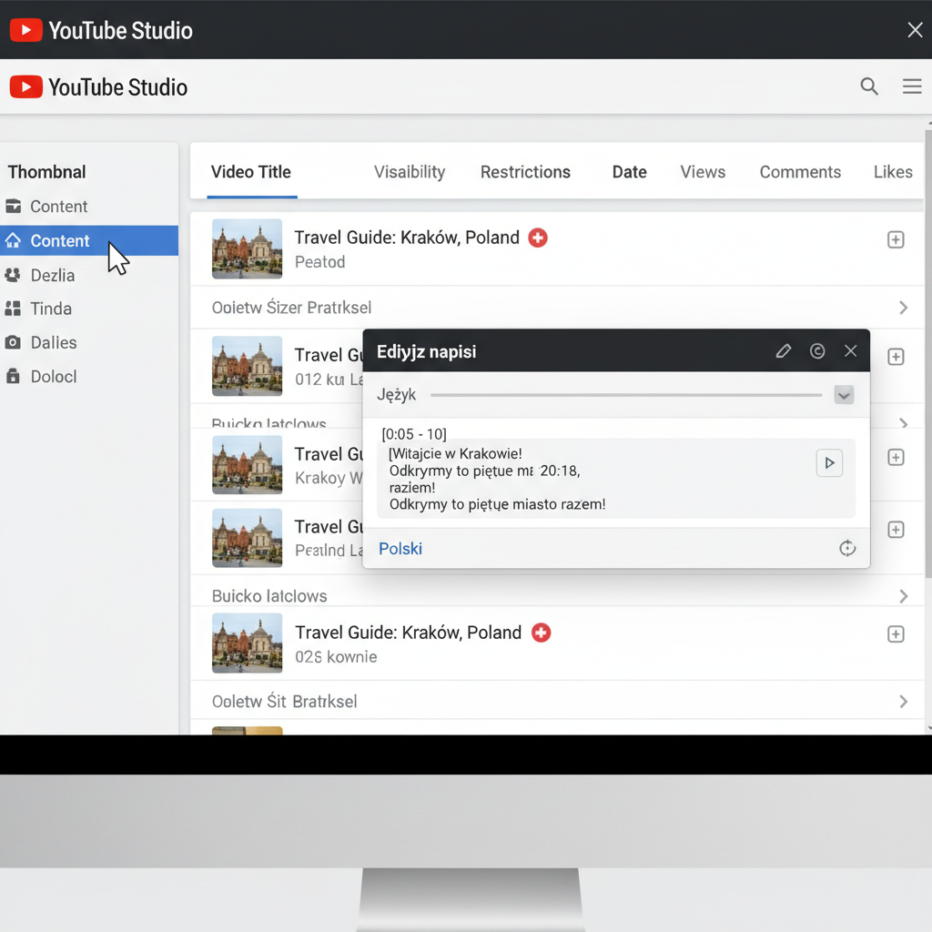Click the circular copyright icon in subtitle dialog
The height and width of the screenshot is (932, 932).
(817, 351)
